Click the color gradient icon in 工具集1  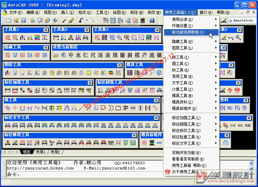pos(37,37)
